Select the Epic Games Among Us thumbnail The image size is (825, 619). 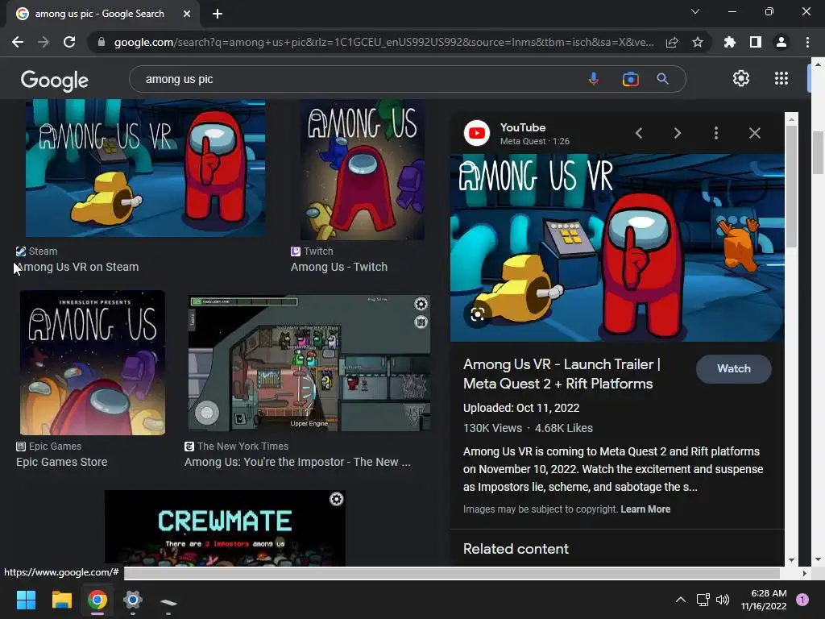point(93,363)
